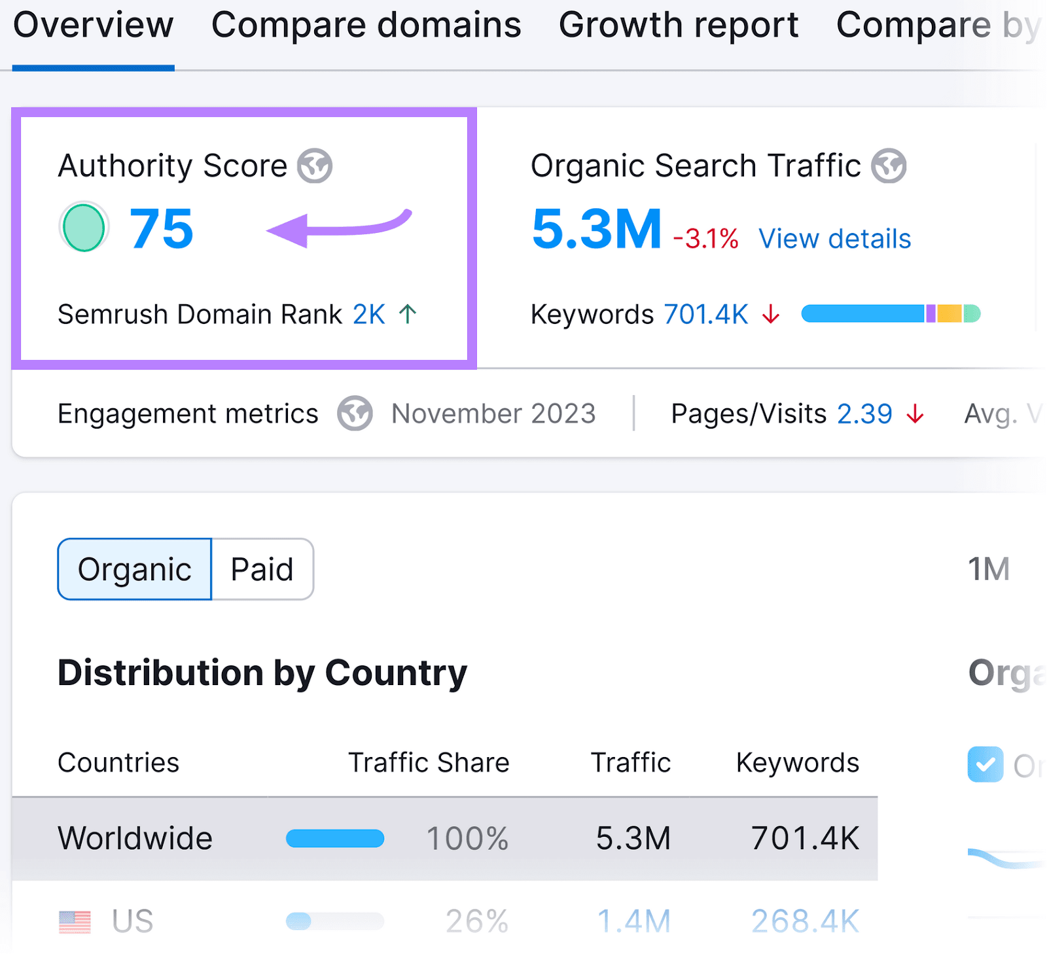The width and height of the screenshot is (1047, 954).
Task: Click the Engagement metrics globe icon
Action: 354,413
